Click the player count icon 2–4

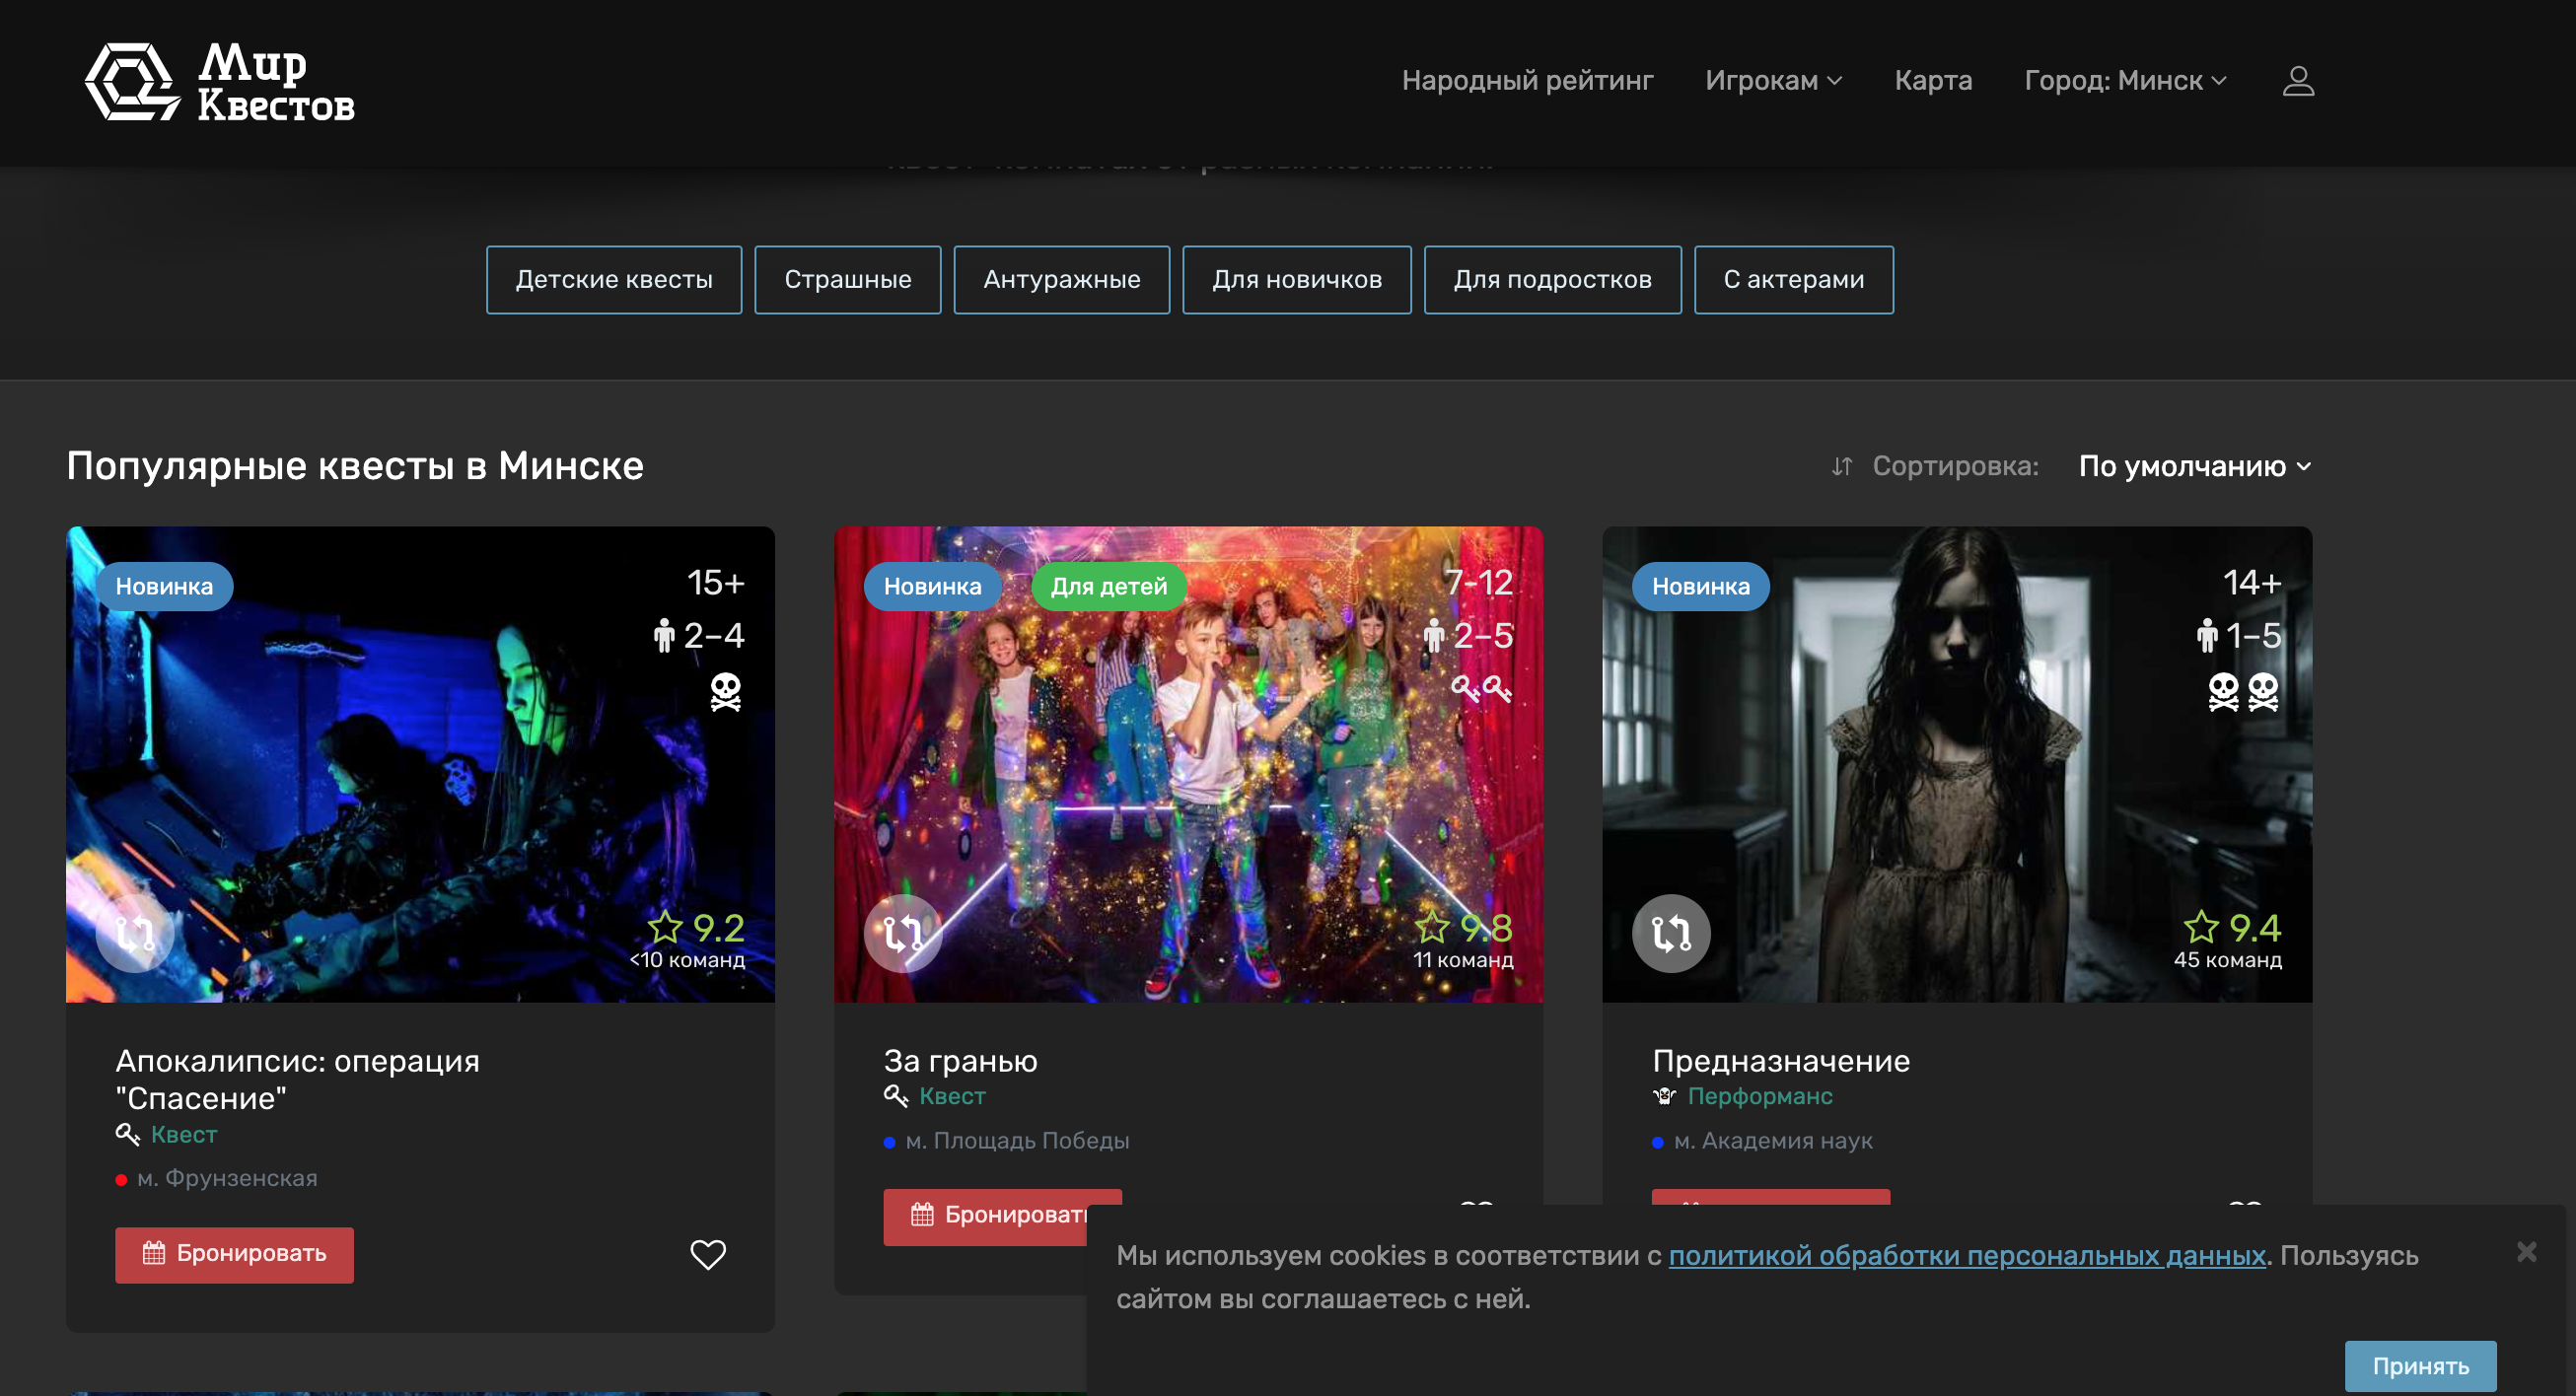coord(664,635)
